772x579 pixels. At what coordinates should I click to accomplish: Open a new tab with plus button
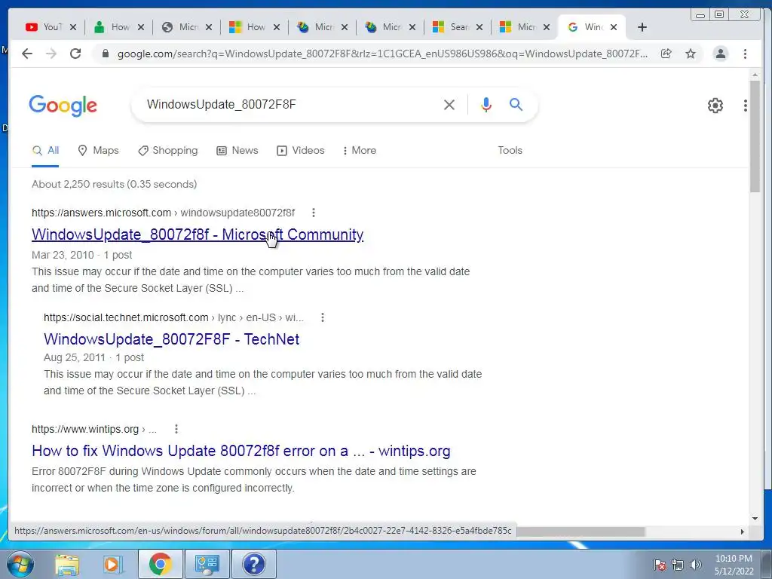point(642,27)
